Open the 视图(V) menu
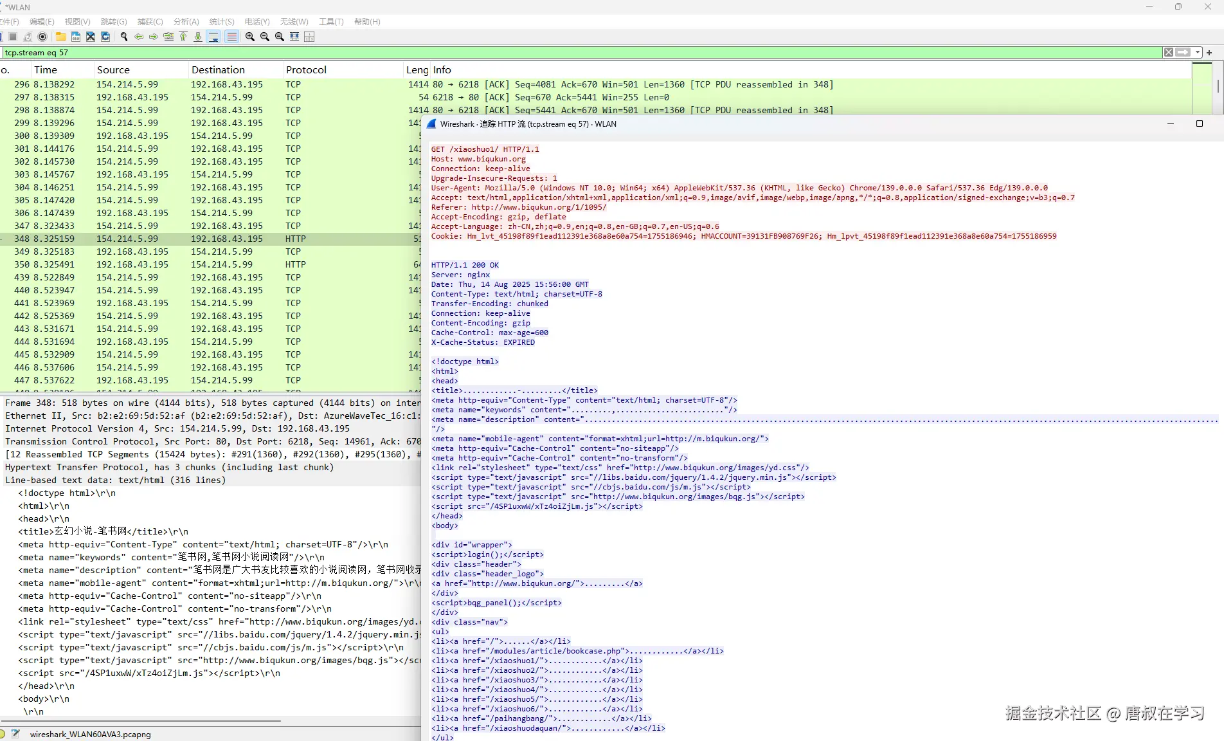The width and height of the screenshot is (1224, 741). point(78,22)
